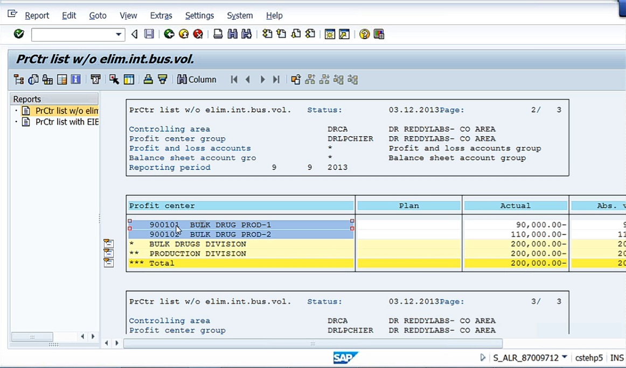Toggle the navigation tree icon in the report toolbar
This screenshot has width=626, height=368.
(19, 80)
